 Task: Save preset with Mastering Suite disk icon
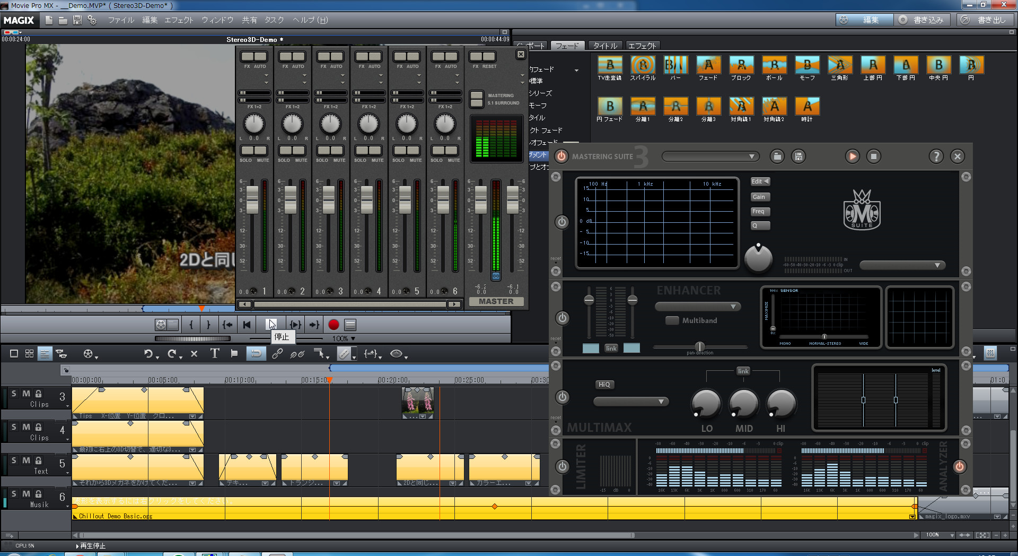pos(798,157)
